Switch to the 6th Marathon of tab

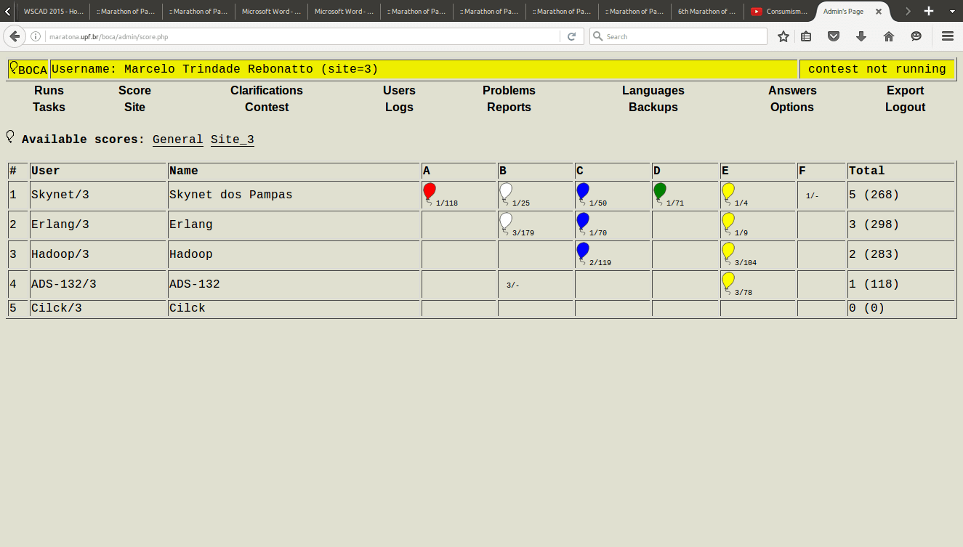click(x=707, y=12)
